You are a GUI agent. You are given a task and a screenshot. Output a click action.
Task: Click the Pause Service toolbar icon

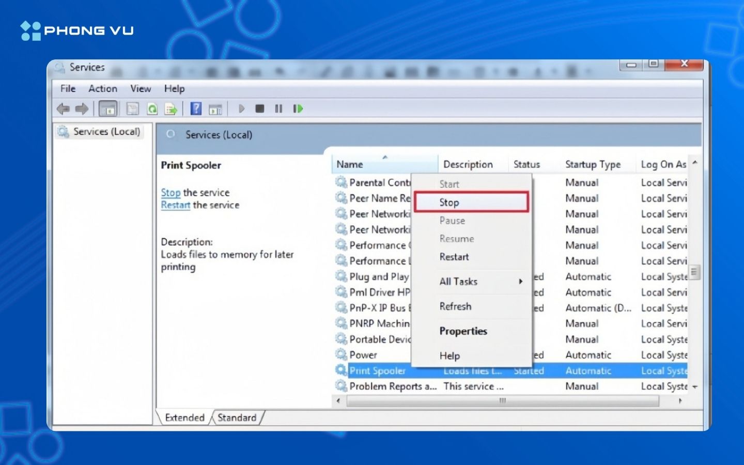[x=278, y=109]
